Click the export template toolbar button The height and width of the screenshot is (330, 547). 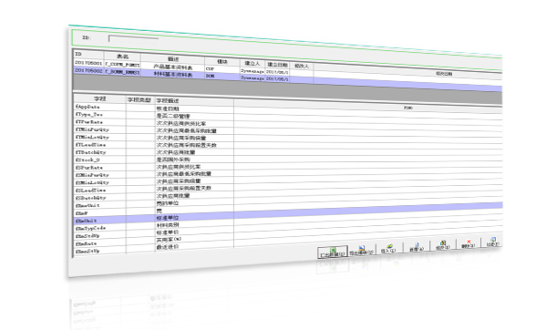tap(361, 250)
